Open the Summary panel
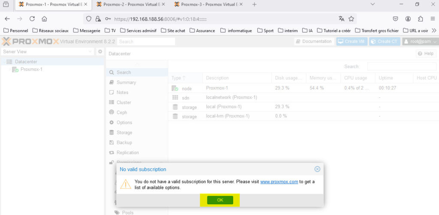439x215 pixels. [137, 82]
